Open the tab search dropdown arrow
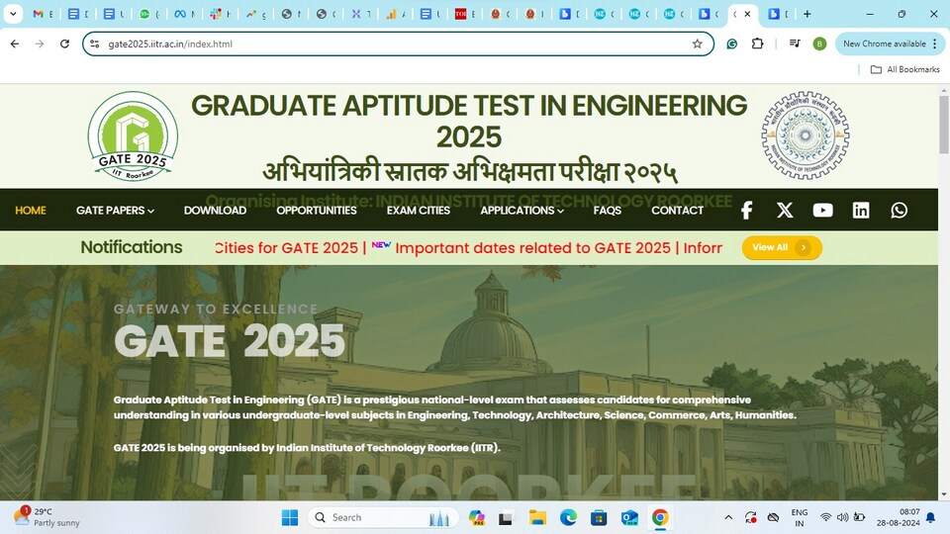 [x=13, y=14]
